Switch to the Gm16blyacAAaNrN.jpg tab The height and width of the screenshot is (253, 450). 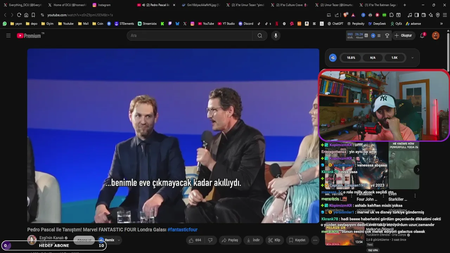(x=201, y=5)
